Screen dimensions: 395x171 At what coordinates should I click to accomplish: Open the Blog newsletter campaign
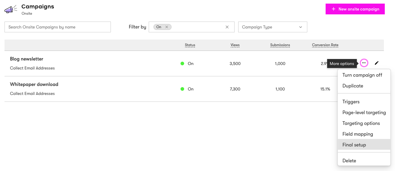click(x=26, y=59)
